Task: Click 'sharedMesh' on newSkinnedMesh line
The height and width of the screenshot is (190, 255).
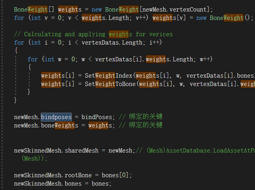Action: click(x=82, y=151)
